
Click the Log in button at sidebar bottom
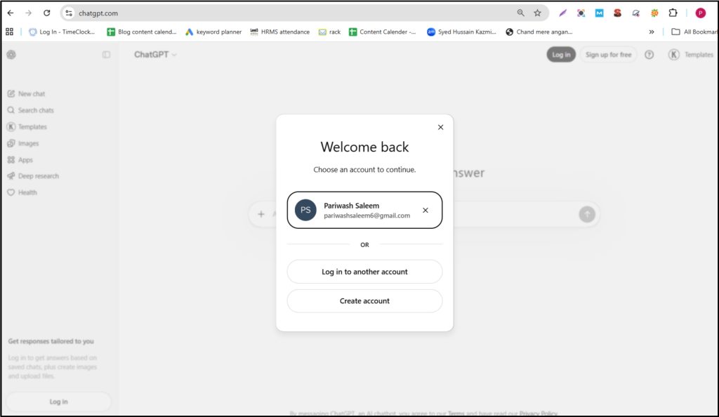[x=59, y=402]
